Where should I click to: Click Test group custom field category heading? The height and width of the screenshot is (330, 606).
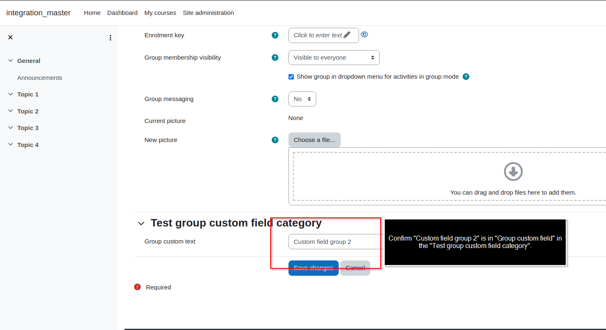[x=236, y=223]
